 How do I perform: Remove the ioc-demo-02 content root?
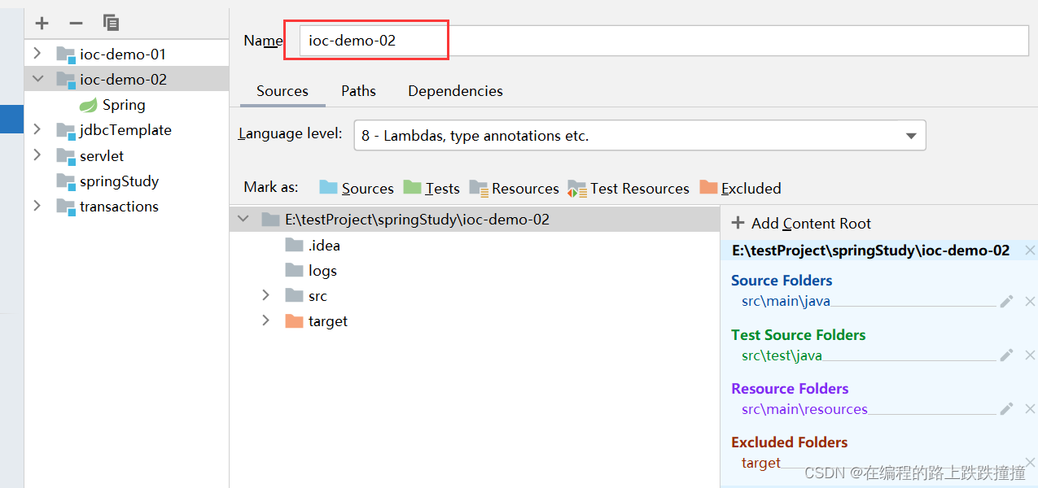[x=1030, y=251]
